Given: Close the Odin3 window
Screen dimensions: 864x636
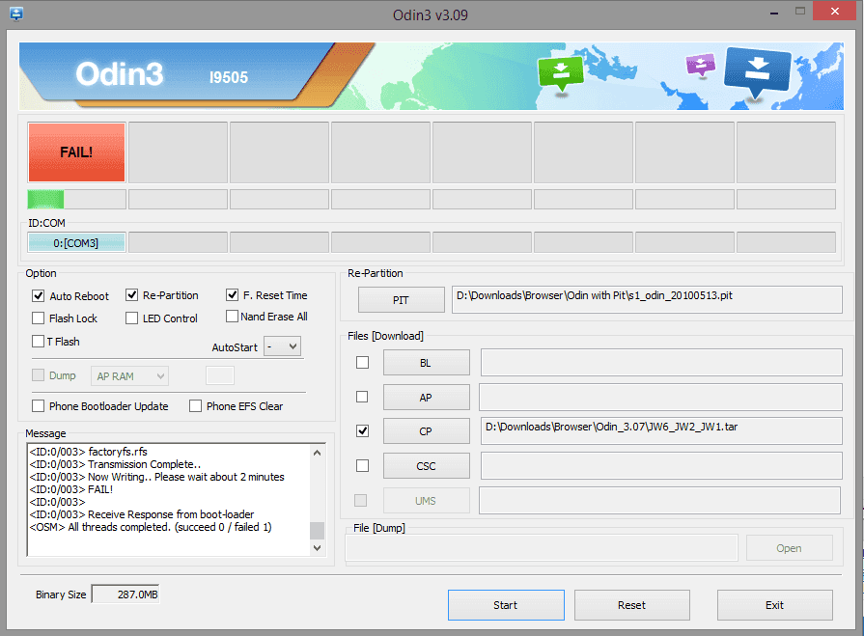Looking at the screenshot, I should 835,11.
